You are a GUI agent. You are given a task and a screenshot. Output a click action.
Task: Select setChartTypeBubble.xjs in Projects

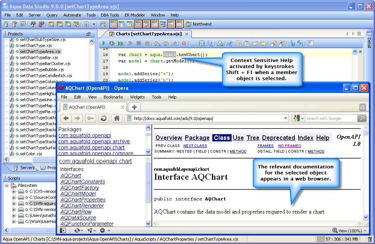click(42, 70)
